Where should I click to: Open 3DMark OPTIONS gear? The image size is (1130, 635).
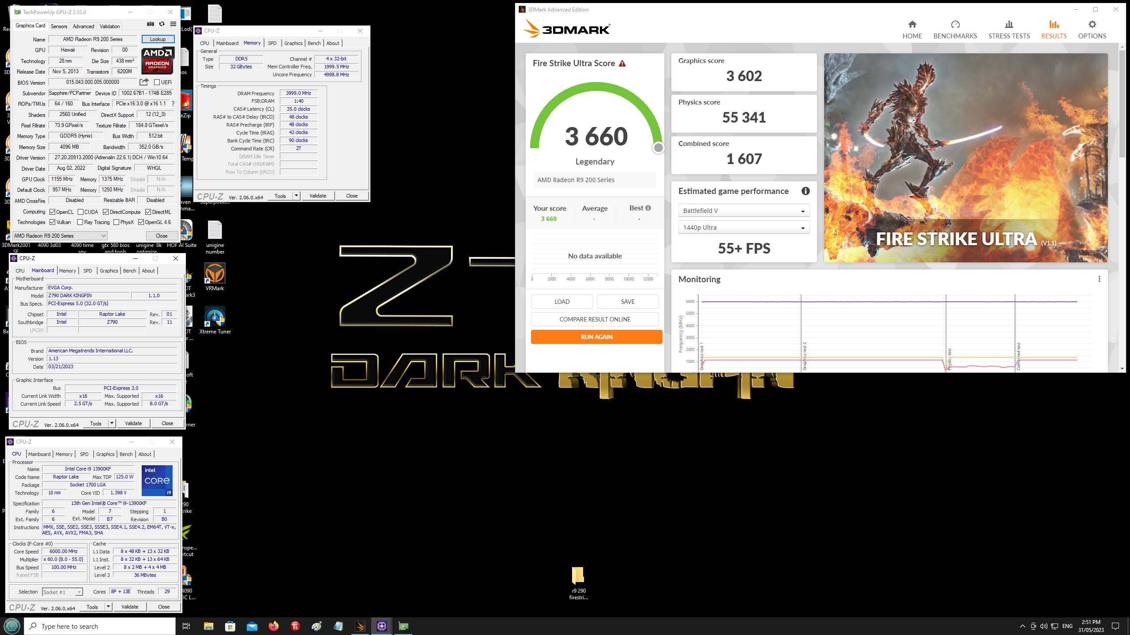[x=1092, y=30]
